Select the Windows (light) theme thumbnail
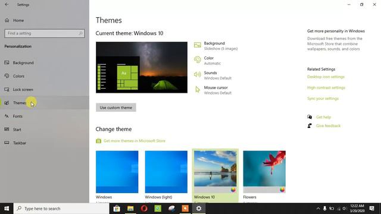The image size is (381, 214). (x=166, y=172)
